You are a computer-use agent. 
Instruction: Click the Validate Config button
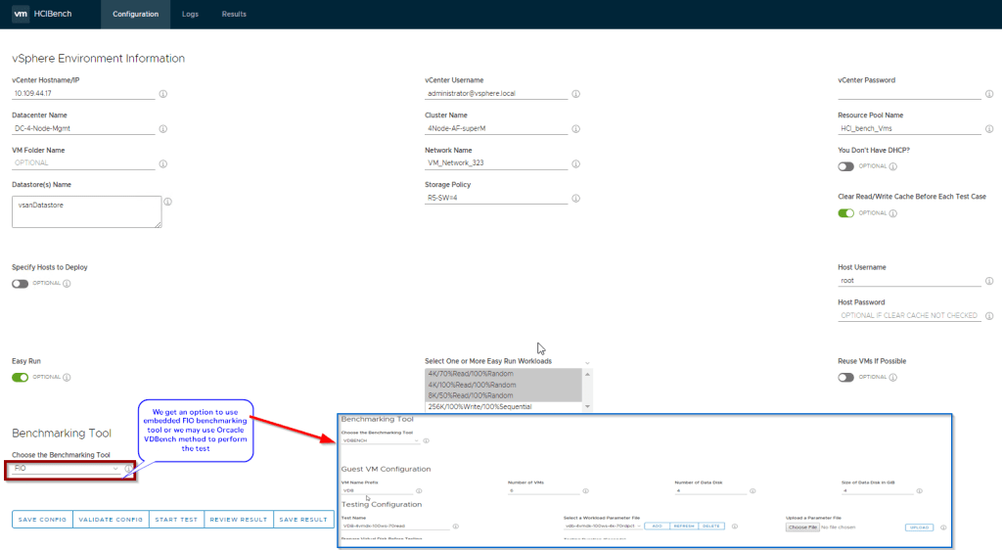tap(109, 520)
